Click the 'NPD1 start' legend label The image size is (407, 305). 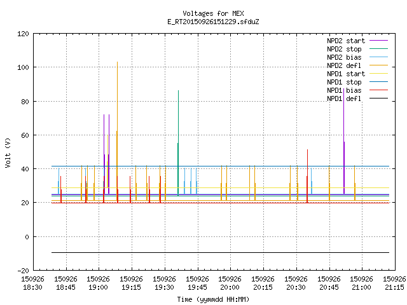(x=346, y=74)
